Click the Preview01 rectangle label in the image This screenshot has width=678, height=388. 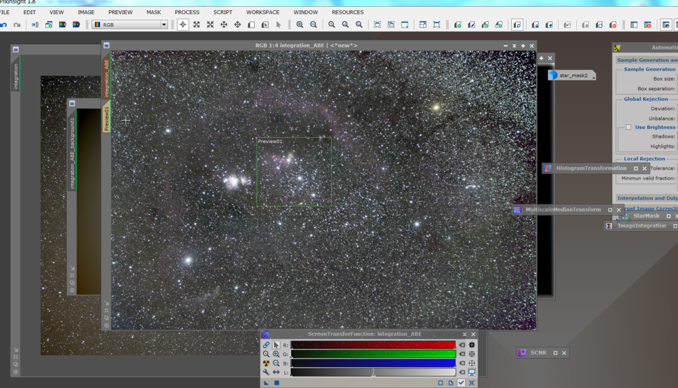coord(271,142)
